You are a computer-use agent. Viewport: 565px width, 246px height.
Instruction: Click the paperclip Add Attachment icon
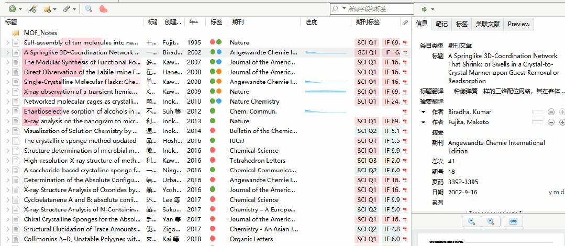(67, 9)
